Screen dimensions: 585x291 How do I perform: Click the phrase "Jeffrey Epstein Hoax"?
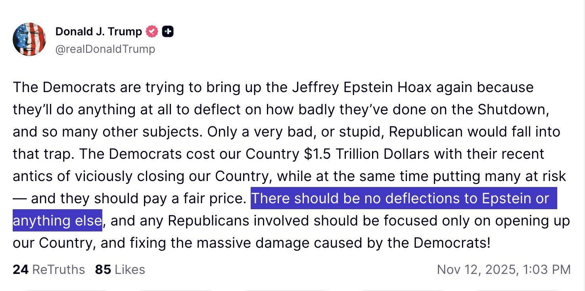[x=361, y=87]
